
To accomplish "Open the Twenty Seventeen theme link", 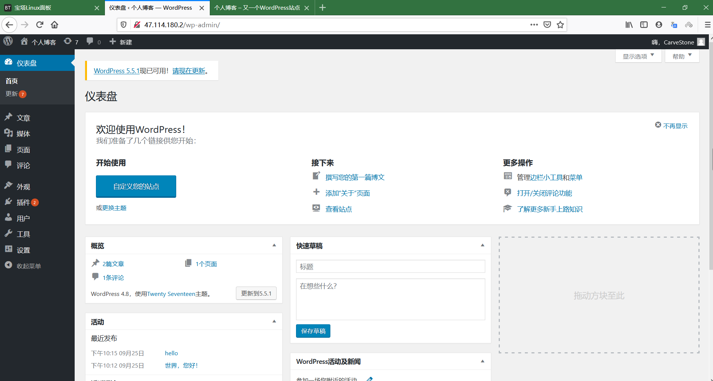I will [x=171, y=294].
